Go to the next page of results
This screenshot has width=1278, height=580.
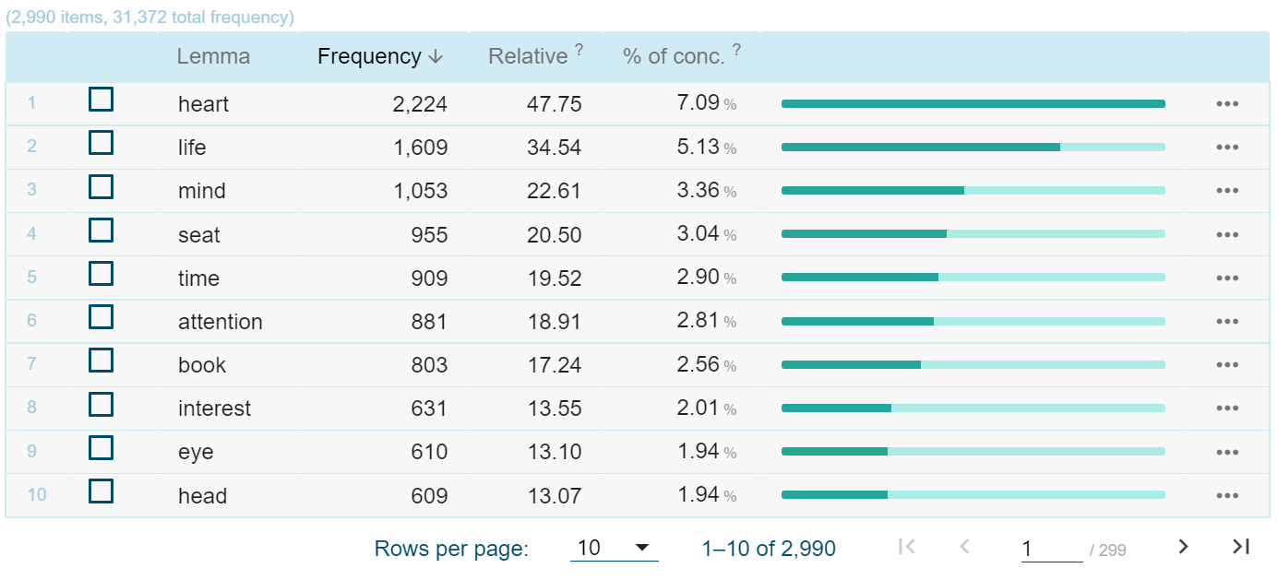(1184, 548)
